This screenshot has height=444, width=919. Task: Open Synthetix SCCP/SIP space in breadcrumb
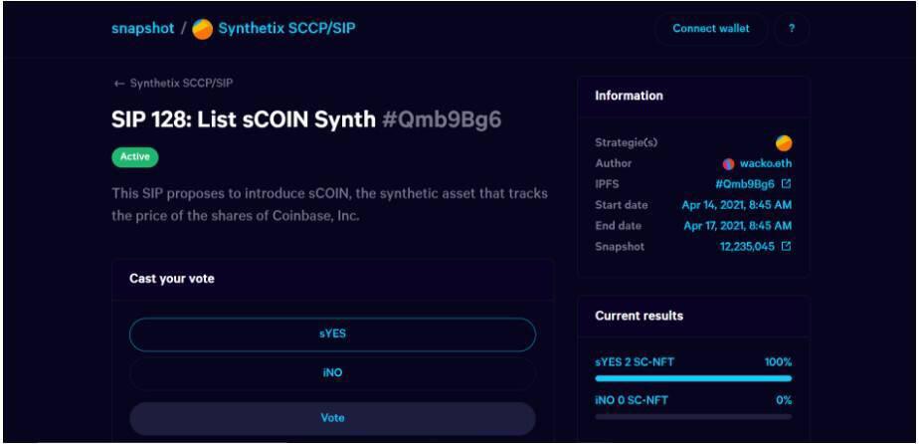tap(286, 29)
